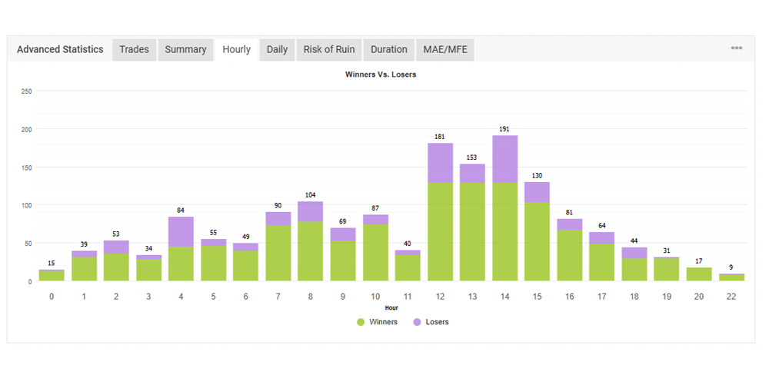Select the Hourly tab

click(236, 50)
